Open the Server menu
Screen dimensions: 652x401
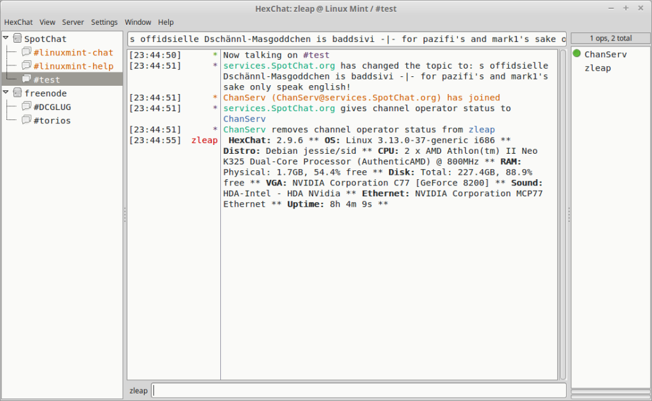click(73, 22)
